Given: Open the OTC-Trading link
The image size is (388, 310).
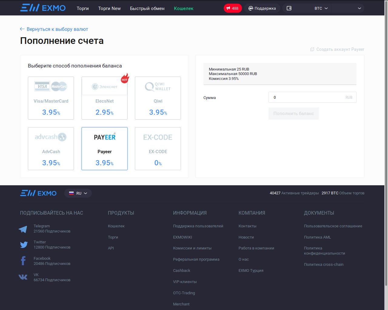Looking at the screenshot, I should (x=184, y=293).
